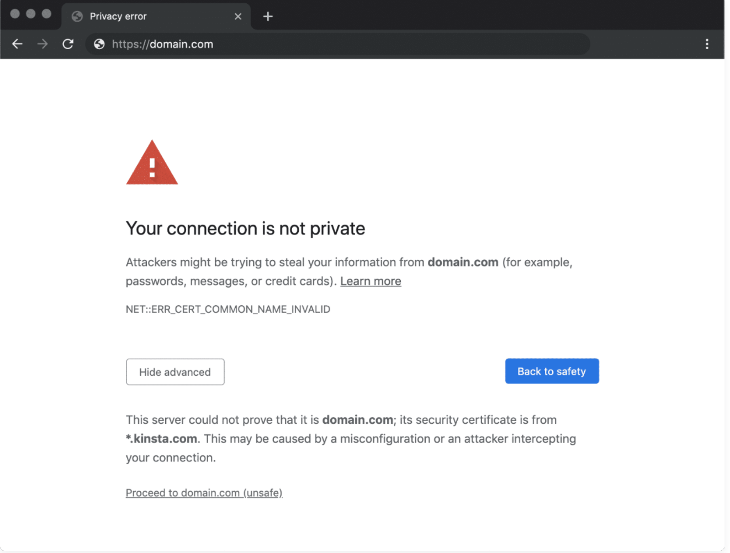Focus the address bar showing https://domain.com
The image size is (730, 553).
(x=338, y=44)
